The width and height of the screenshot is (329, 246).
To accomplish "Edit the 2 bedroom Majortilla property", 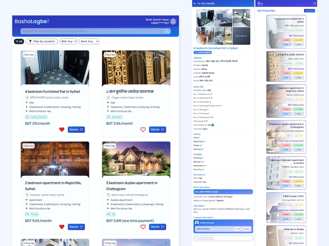I will (x=286, y=114).
